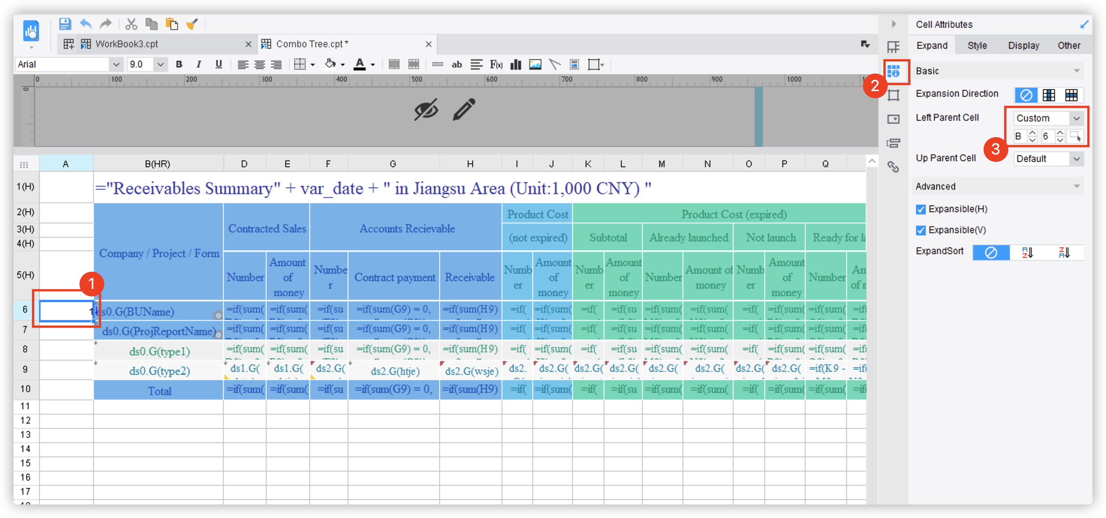Image resolution: width=1106 pixels, height=518 pixels.
Task: Click the border style icon in the toolbar
Action: (301, 64)
